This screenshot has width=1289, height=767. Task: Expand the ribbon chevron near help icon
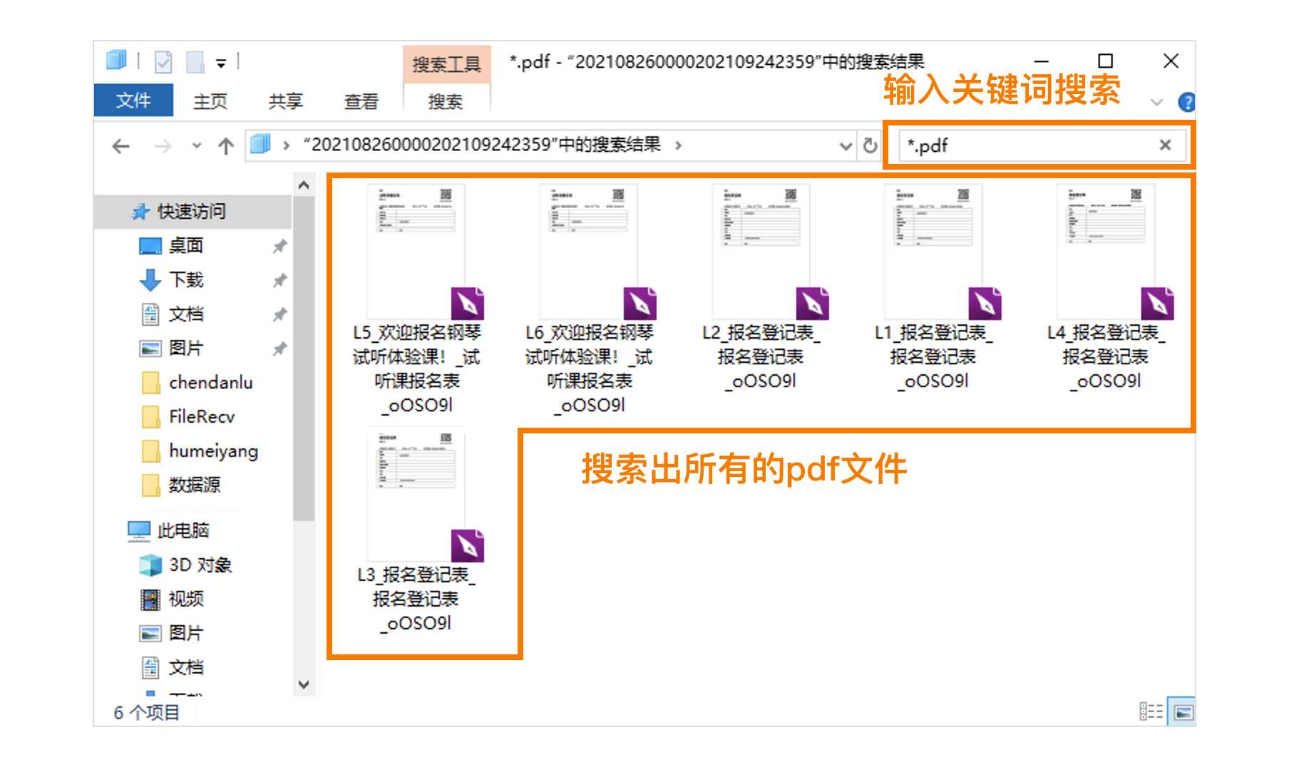point(1156,102)
